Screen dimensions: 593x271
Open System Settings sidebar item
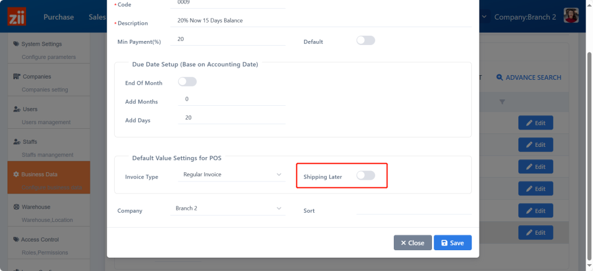click(x=41, y=44)
